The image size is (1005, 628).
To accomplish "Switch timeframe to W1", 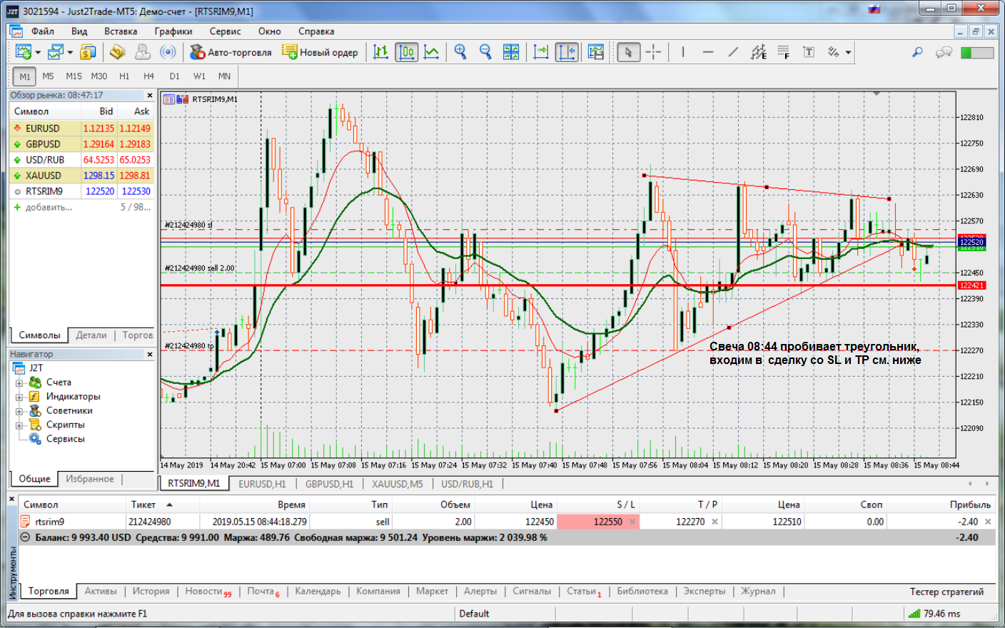I will (199, 76).
